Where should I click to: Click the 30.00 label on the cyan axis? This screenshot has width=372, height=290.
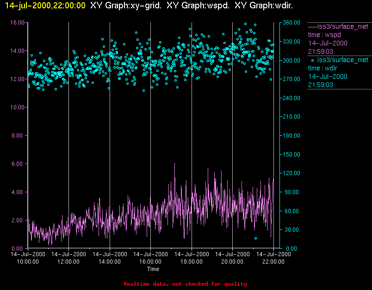291,230
